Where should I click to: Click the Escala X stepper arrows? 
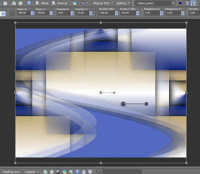click(x=117, y=13)
